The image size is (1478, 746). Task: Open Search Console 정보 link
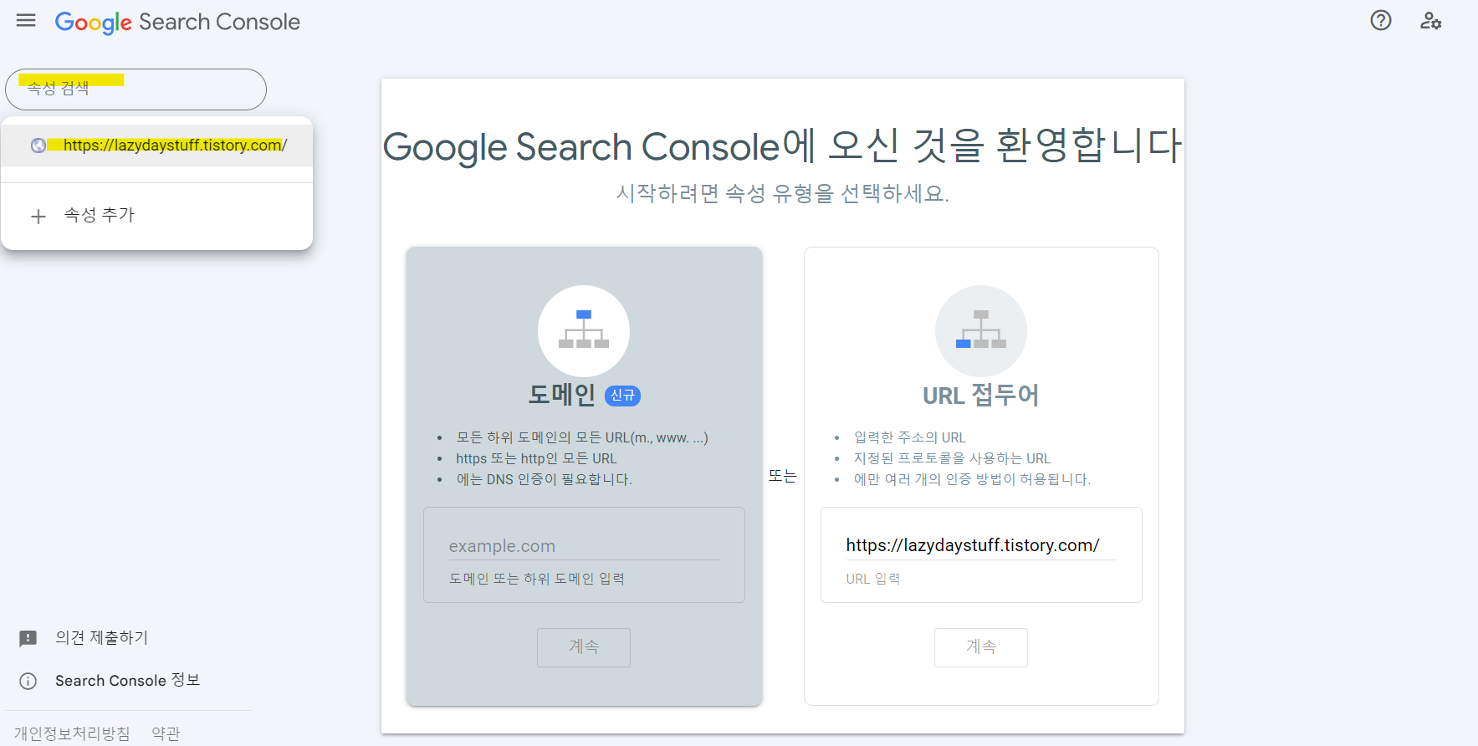click(x=128, y=681)
